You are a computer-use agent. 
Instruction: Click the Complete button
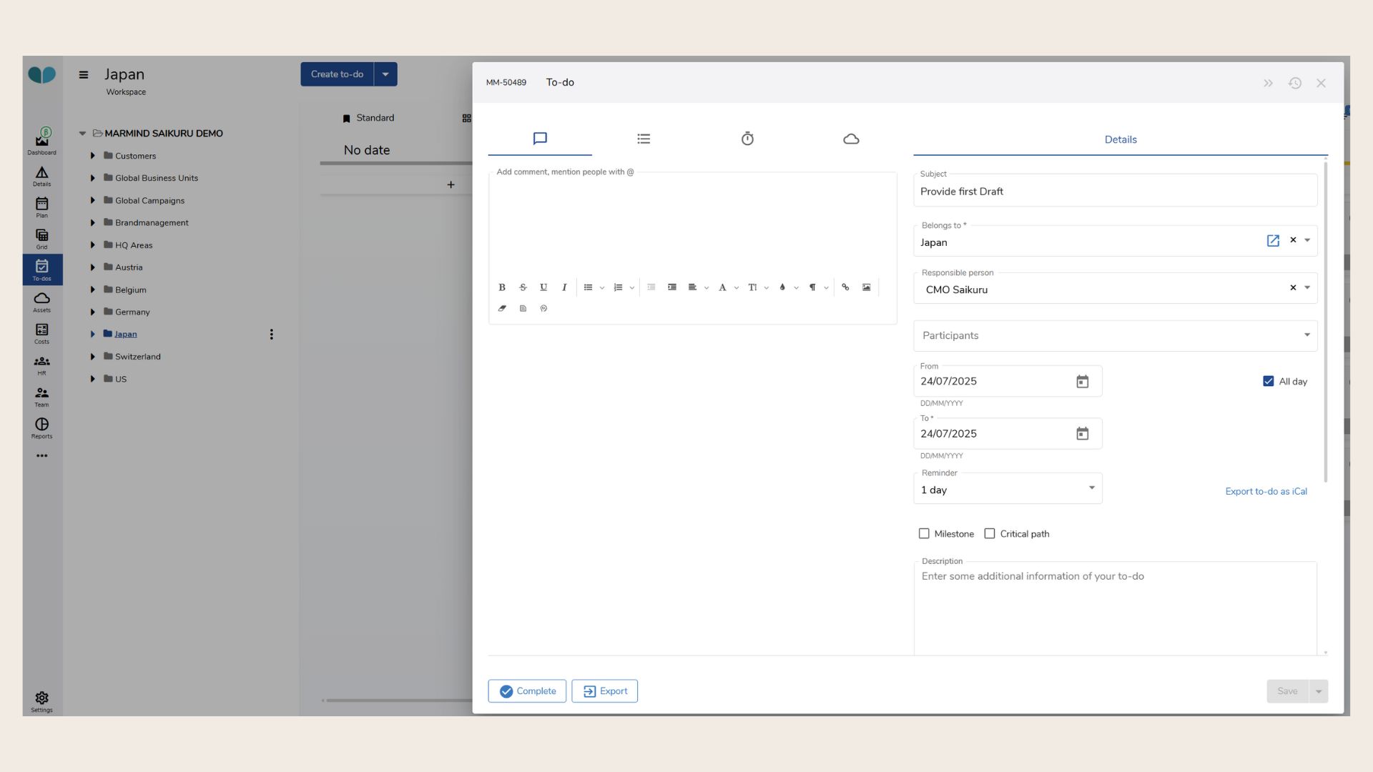coord(527,691)
